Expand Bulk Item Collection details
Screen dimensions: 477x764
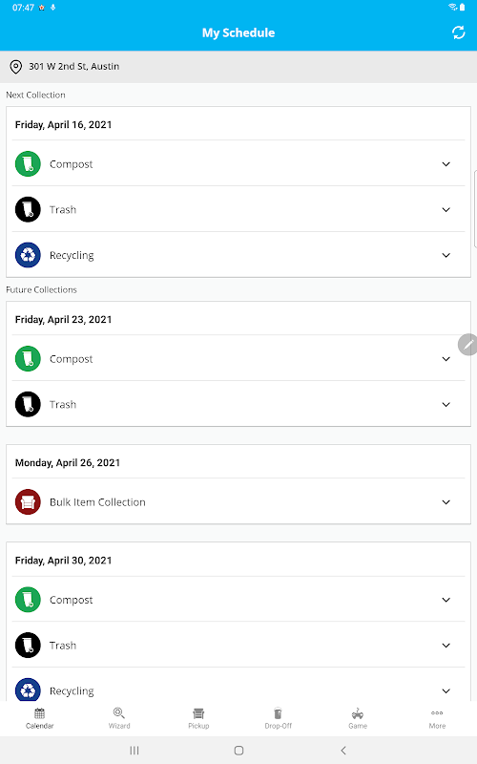tap(446, 502)
